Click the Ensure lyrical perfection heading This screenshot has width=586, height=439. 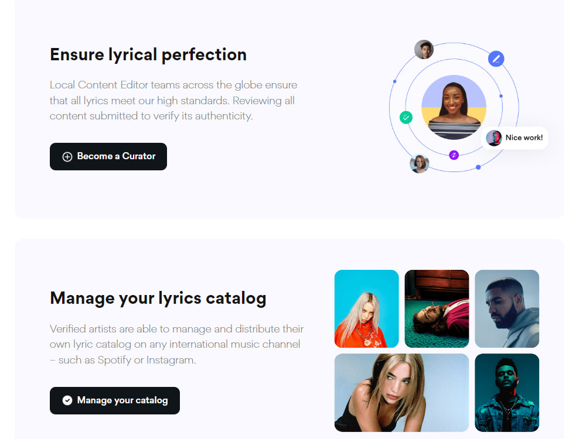(148, 54)
